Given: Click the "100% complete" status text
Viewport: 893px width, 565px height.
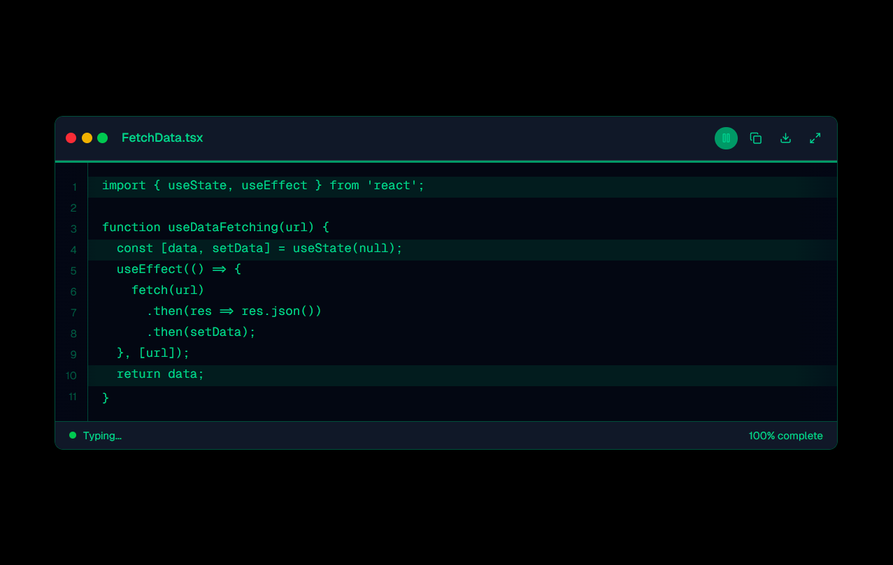Looking at the screenshot, I should 785,436.
